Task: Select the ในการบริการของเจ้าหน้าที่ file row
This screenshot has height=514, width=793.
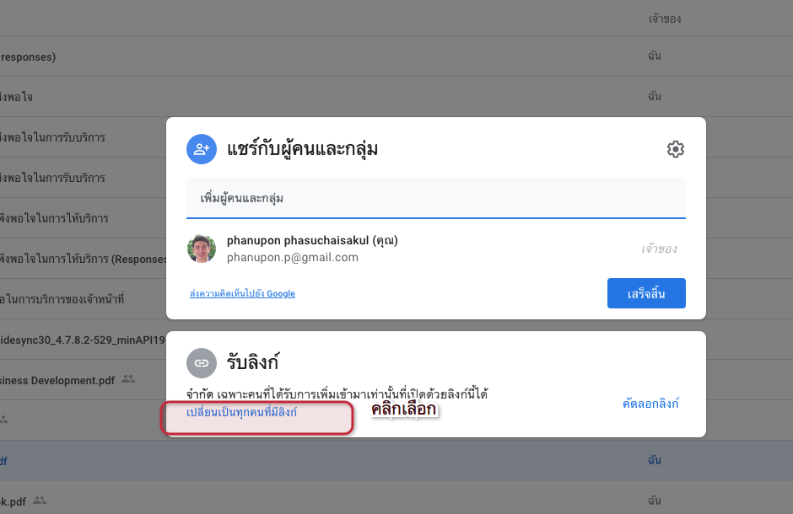Action: click(x=83, y=299)
